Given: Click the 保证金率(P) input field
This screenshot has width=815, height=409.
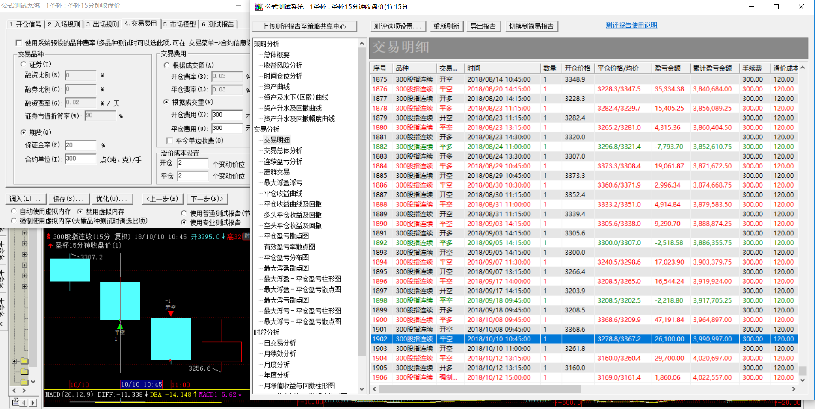Looking at the screenshot, I should (80, 145).
